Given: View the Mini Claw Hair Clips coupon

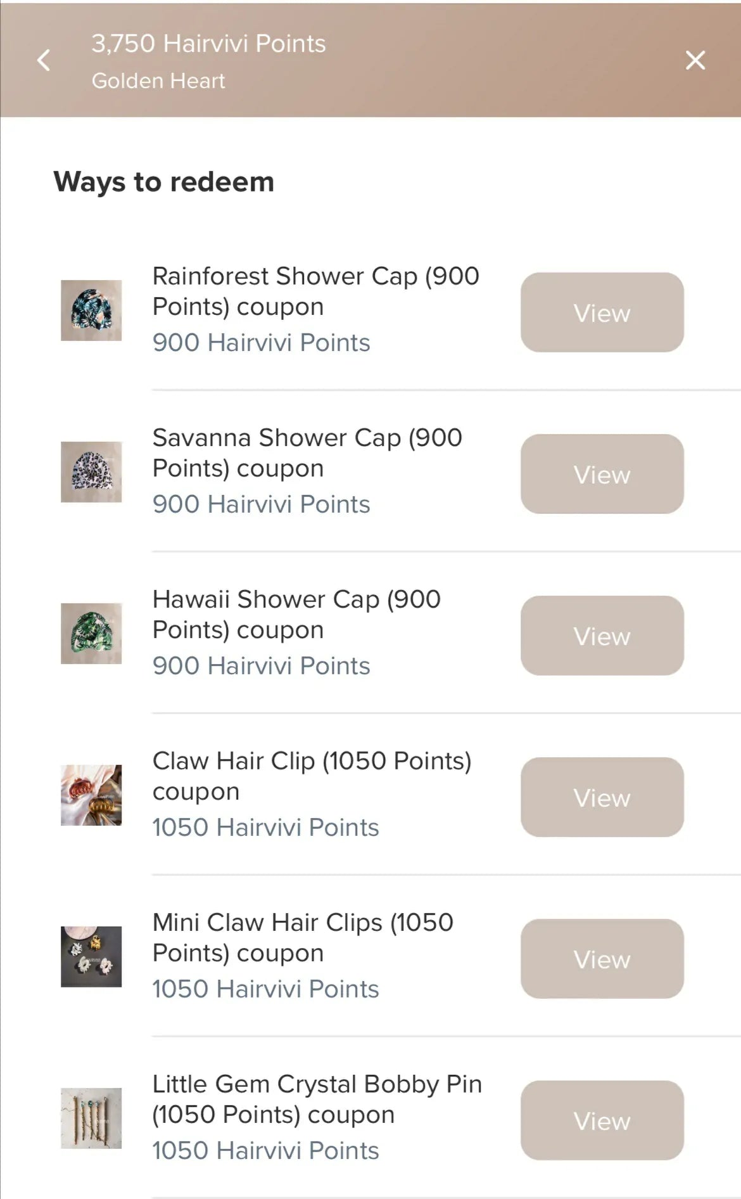Looking at the screenshot, I should coord(602,959).
